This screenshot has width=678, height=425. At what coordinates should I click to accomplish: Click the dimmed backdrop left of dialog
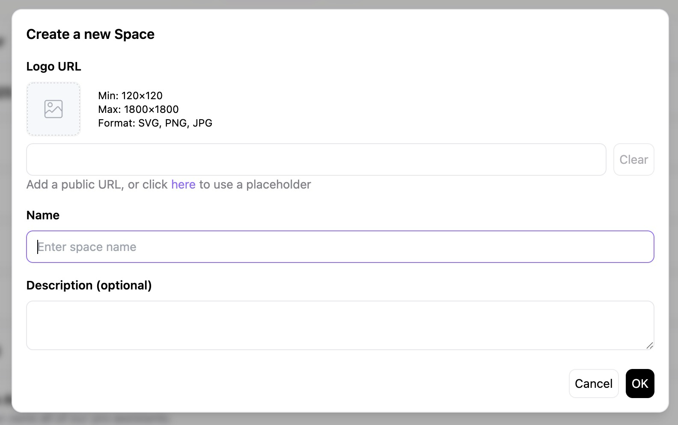click(5, 214)
